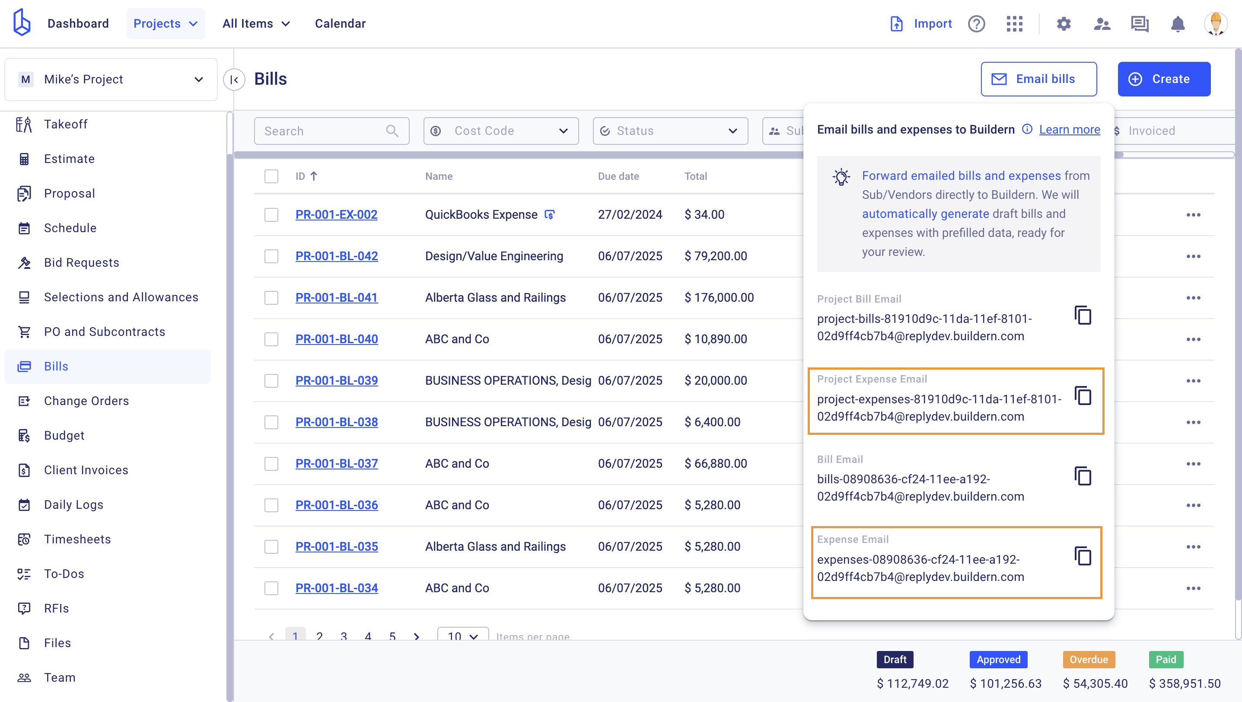Expand the All Items dropdown
Screen dimensions: 1242x702
(256, 24)
